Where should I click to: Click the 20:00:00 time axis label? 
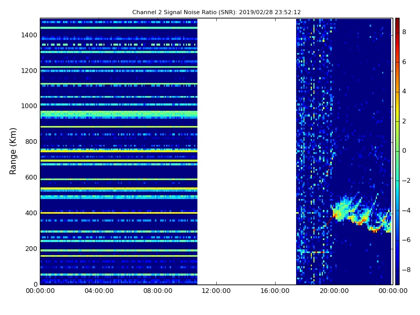pyautogui.click(x=334, y=291)
